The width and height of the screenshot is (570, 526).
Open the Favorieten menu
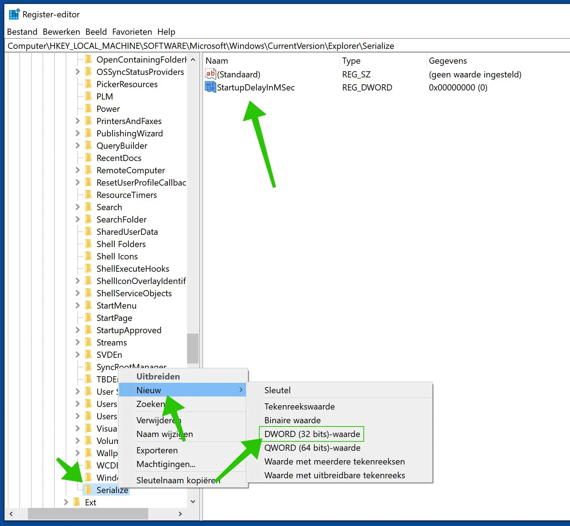point(132,32)
